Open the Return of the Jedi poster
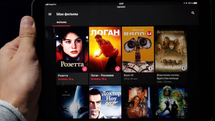The width and height of the screenshot is (215, 121). coord(171,102)
